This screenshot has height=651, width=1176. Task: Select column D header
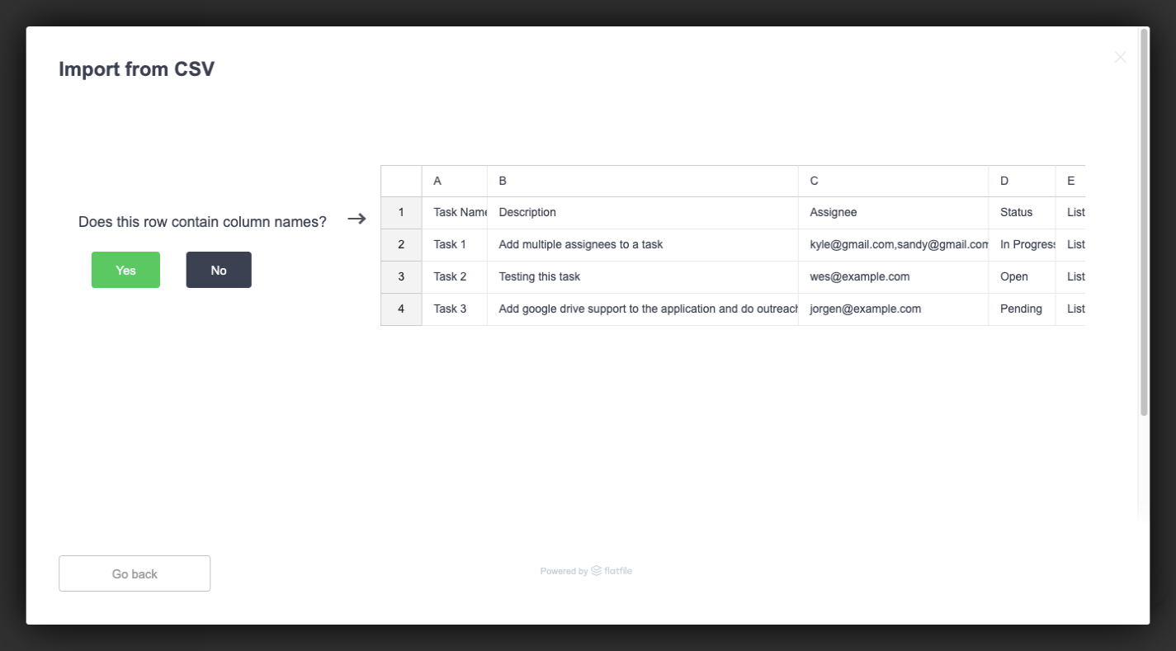point(1023,181)
